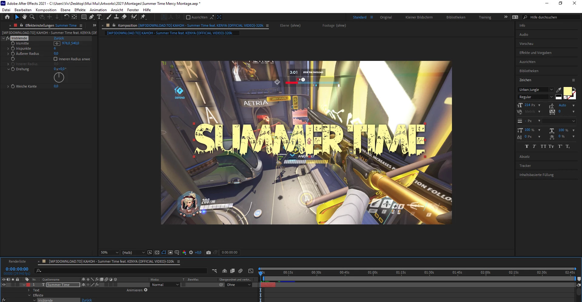
Task: Click the Subscript text button
Action: (x=567, y=146)
